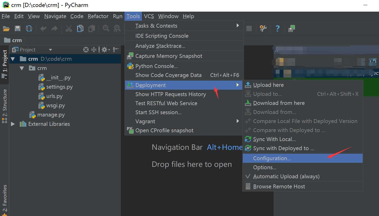The image size is (379, 216).
Task: Select Show HTTP Requests History
Action: click(184, 94)
